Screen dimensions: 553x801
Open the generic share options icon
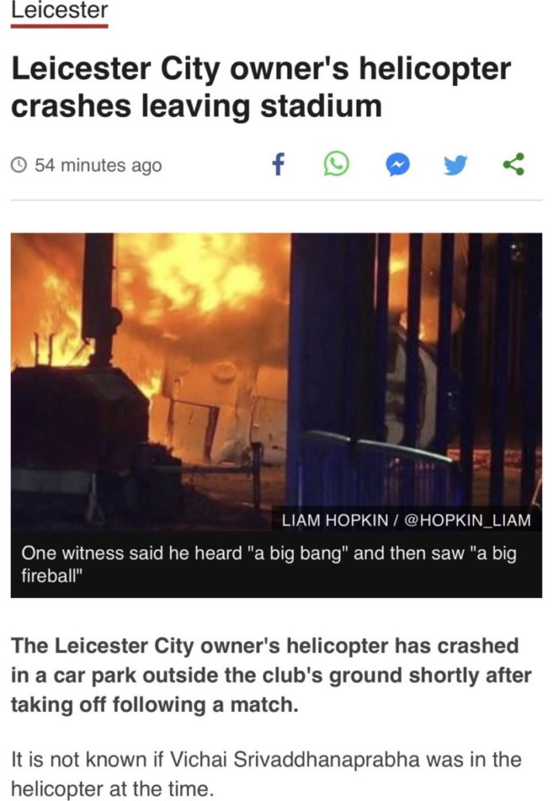coord(513,165)
